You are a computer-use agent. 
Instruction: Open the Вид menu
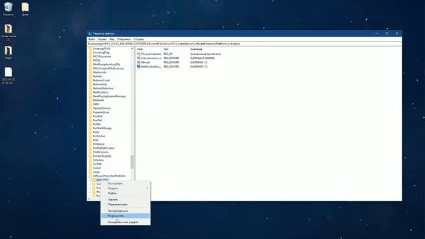click(112, 39)
